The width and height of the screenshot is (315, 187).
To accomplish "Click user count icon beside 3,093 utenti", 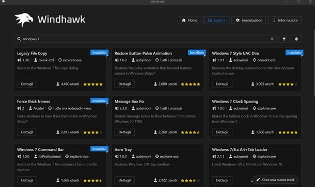I will point(253,84).
